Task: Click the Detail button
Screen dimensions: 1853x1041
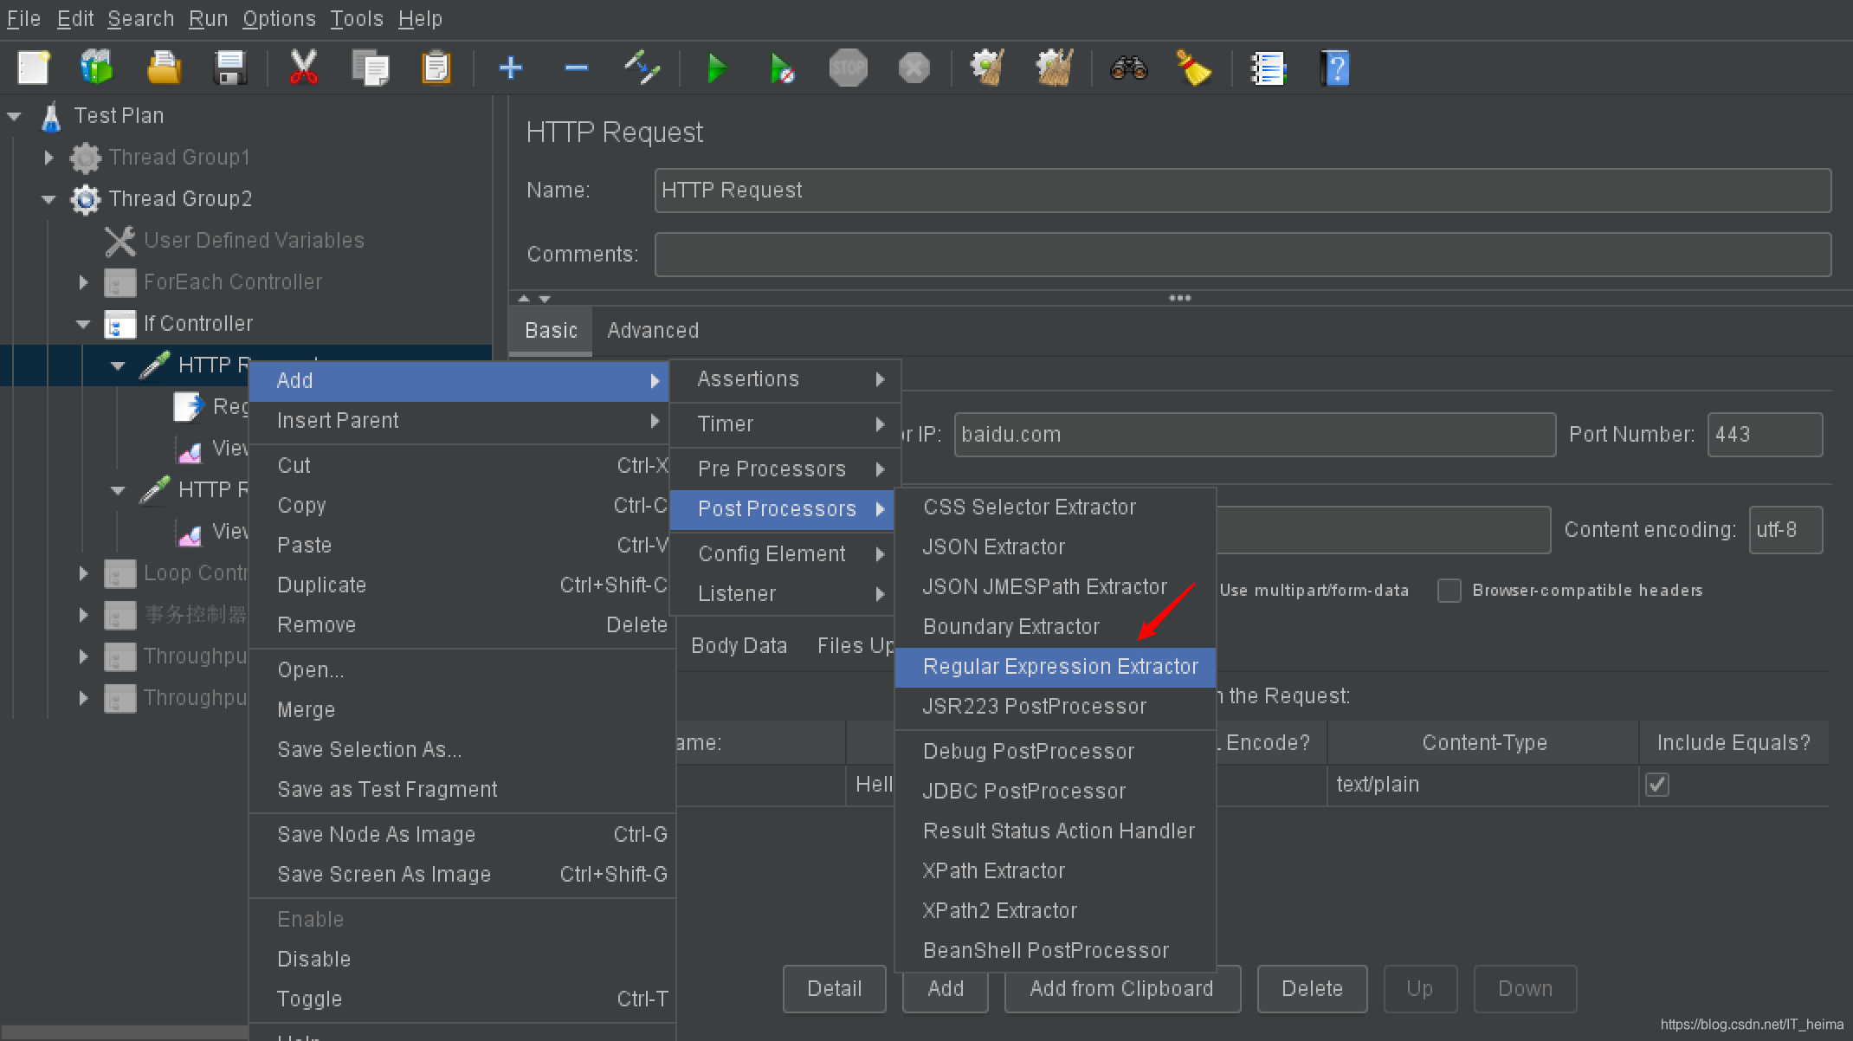Action: pos(834,989)
